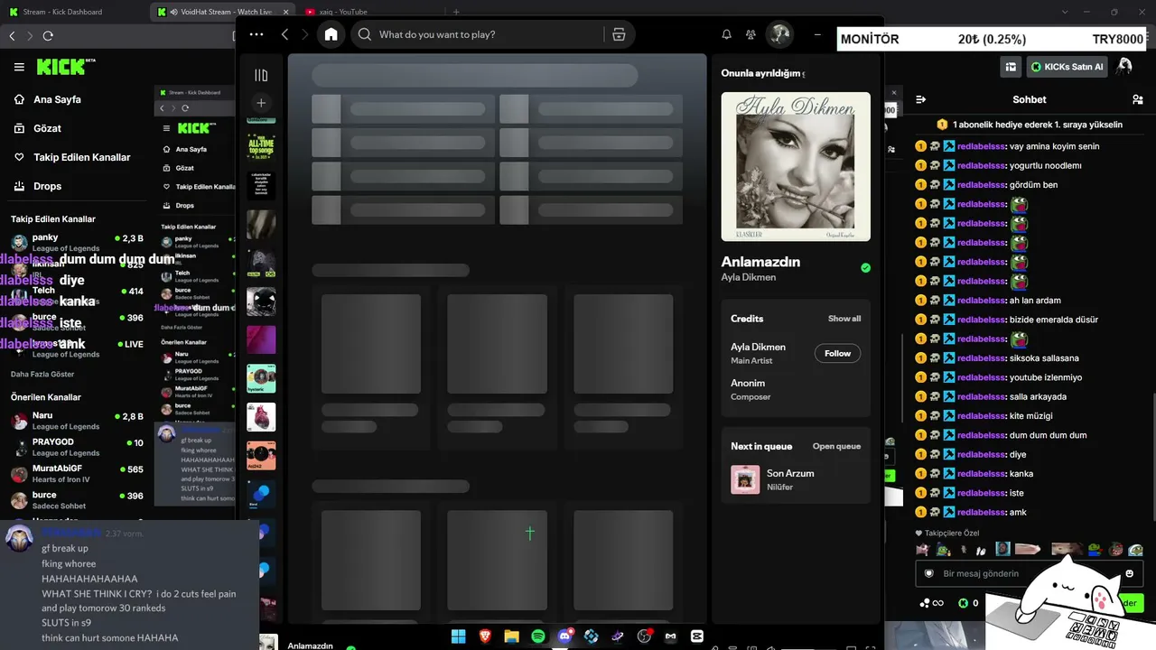Follow Ayla Dikmen in the Credits section
Viewport: 1156px width, 650px height.
(837, 353)
